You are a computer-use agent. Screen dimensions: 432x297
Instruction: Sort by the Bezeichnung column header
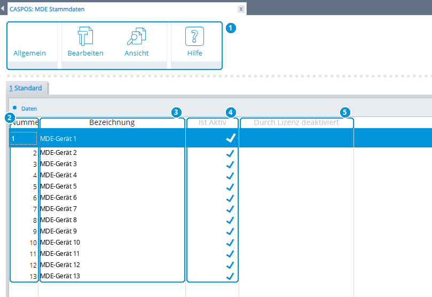pyautogui.click(x=112, y=123)
